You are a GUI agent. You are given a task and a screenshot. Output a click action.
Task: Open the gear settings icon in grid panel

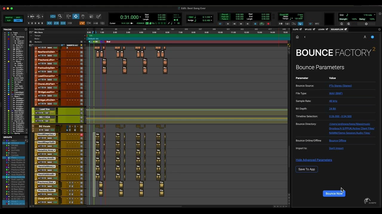pos(366,24)
